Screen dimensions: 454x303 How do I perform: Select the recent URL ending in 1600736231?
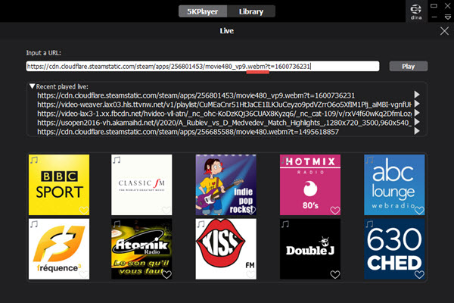pyautogui.click(x=196, y=95)
